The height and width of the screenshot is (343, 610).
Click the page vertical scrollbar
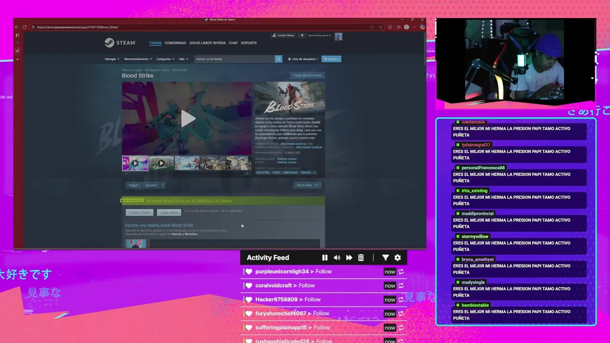(425, 50)
